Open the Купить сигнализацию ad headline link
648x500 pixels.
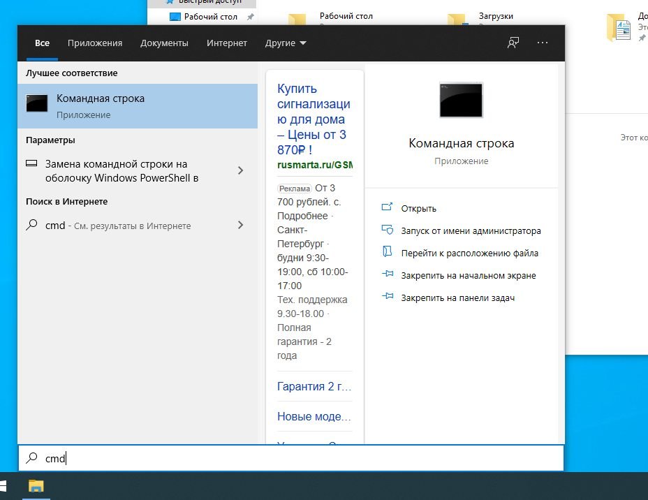[314, 119]
